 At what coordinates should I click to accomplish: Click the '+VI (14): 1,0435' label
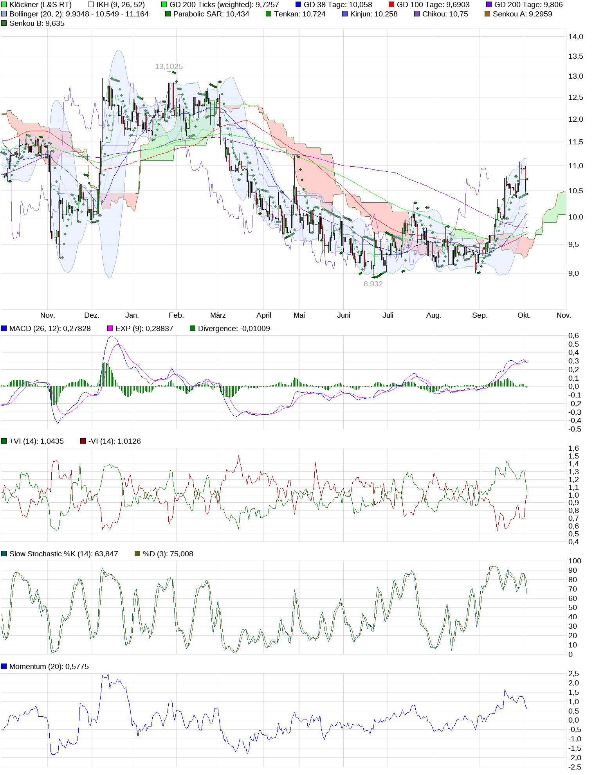coord(36,441)
